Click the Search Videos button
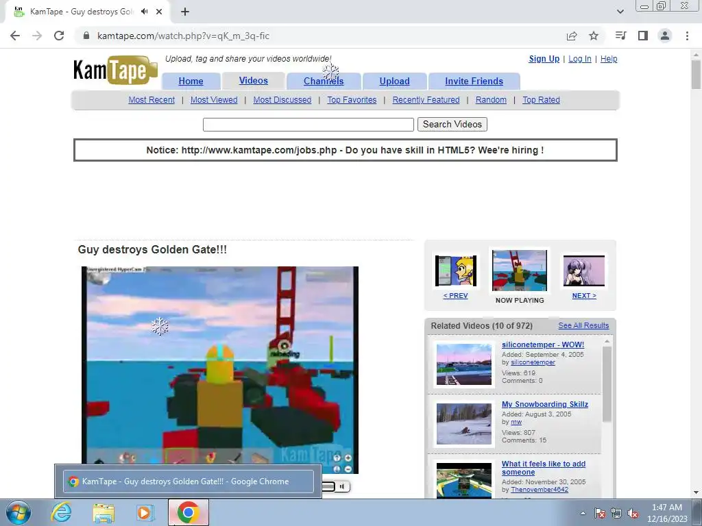702x526 pixels. pyautogui.click(x=452, y=125)
